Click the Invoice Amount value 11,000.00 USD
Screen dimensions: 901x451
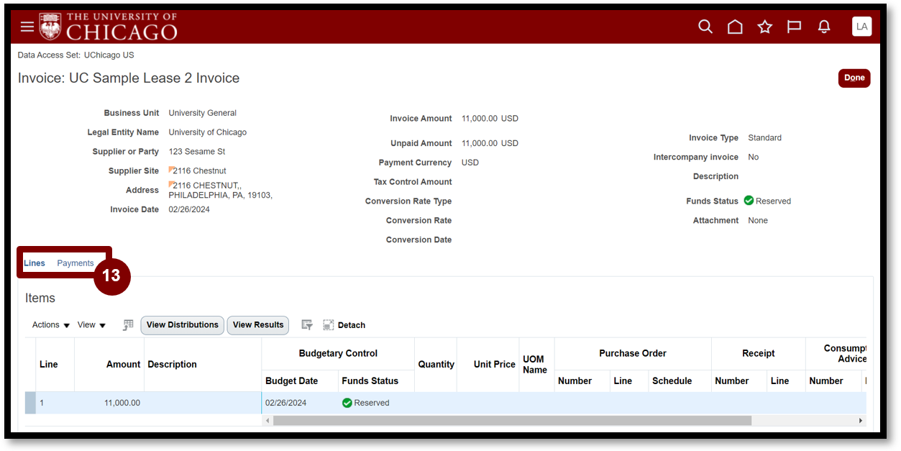click(490, 119)
